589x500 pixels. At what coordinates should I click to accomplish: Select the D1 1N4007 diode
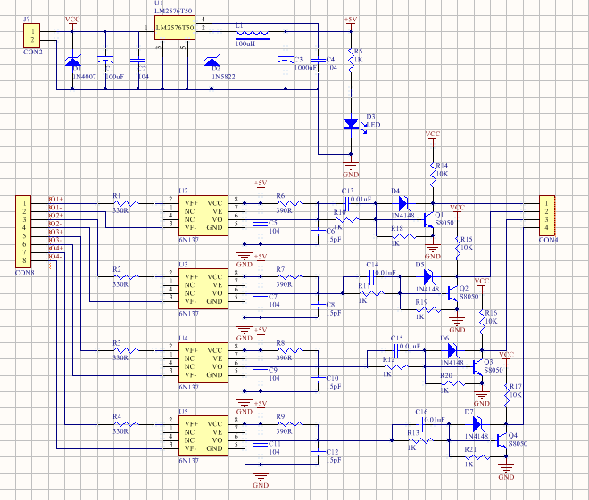click(x=72, y=61)
